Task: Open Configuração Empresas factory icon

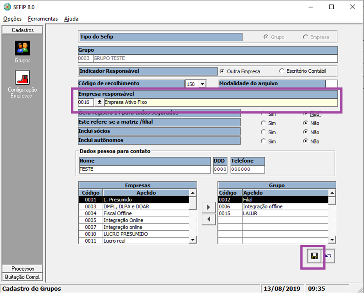Action: point(22,77)
